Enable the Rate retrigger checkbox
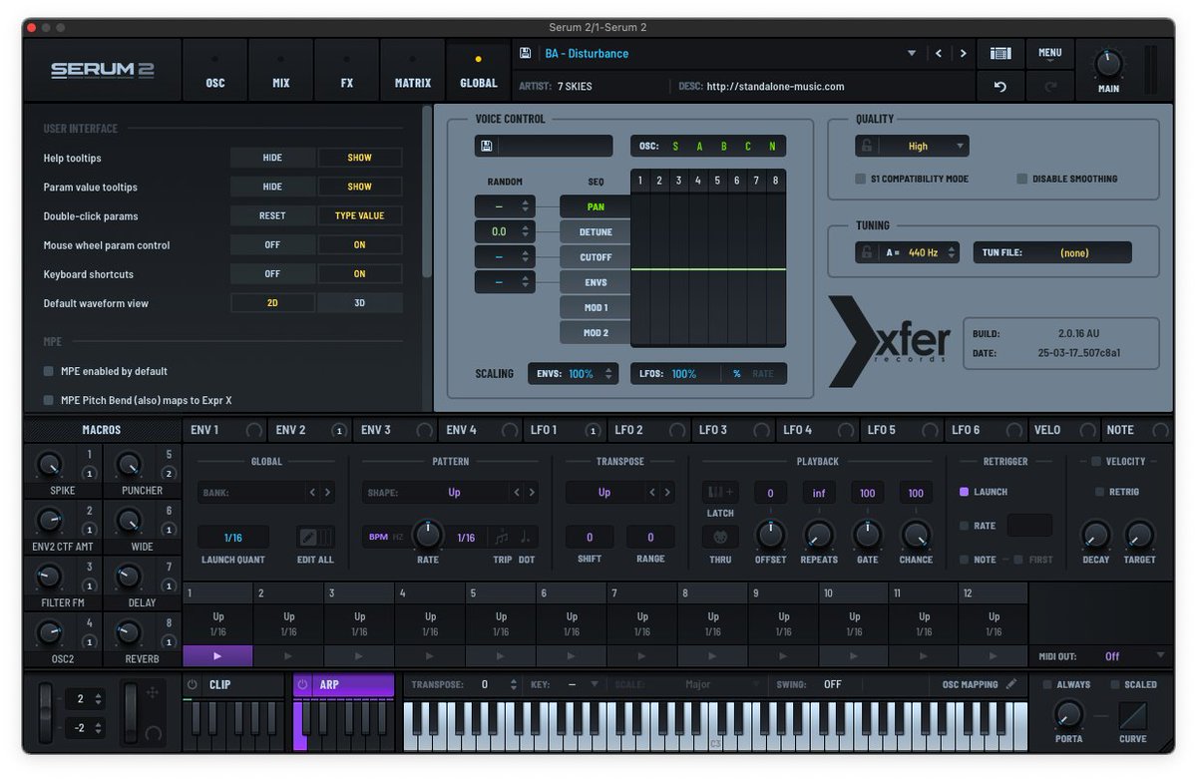Viewport: 1197px width, 780px height. point(964,526)
